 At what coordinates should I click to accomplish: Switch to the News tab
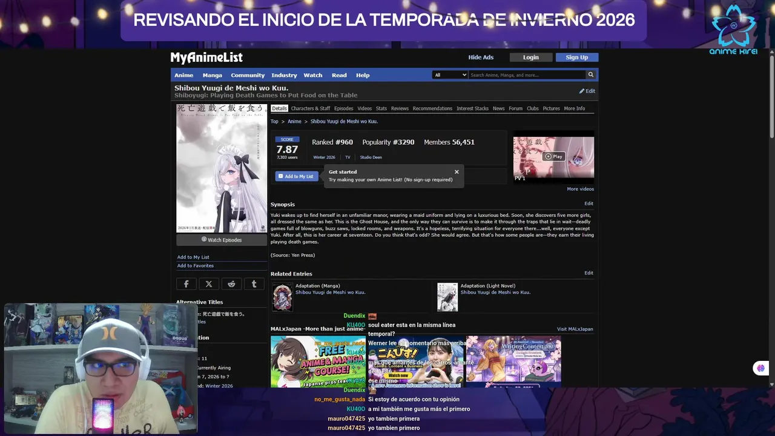pos(498,108)
